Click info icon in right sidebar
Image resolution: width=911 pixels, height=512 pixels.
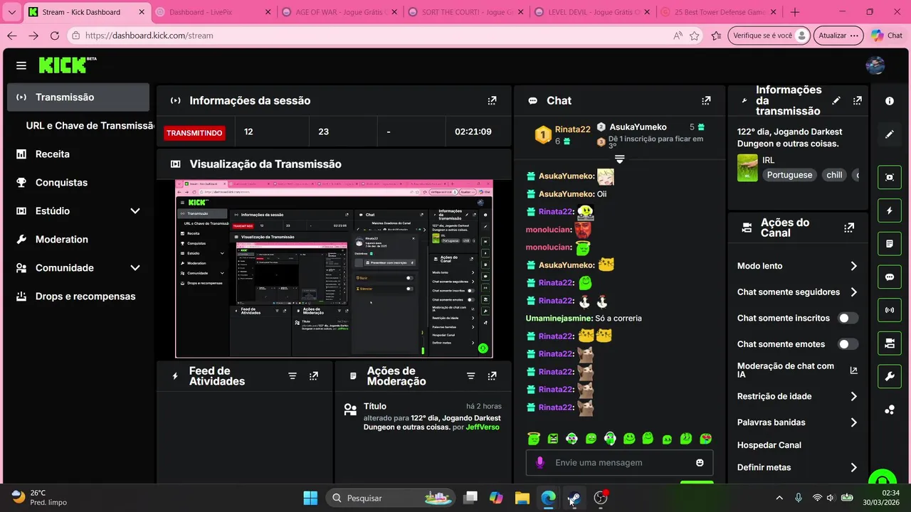(890, 101)
